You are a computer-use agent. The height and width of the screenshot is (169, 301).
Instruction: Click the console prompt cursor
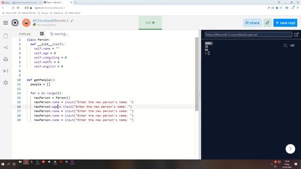point(209,53)
